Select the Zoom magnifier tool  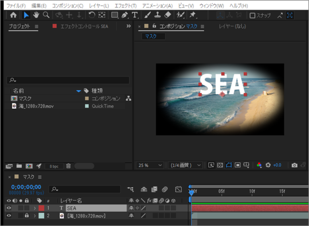point(46,15)
